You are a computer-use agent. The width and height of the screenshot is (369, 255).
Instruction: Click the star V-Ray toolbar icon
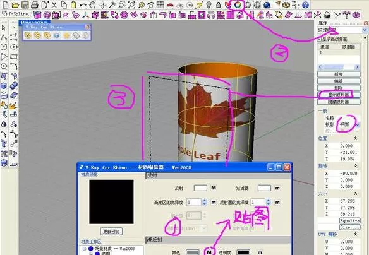[x=66, y=35]
